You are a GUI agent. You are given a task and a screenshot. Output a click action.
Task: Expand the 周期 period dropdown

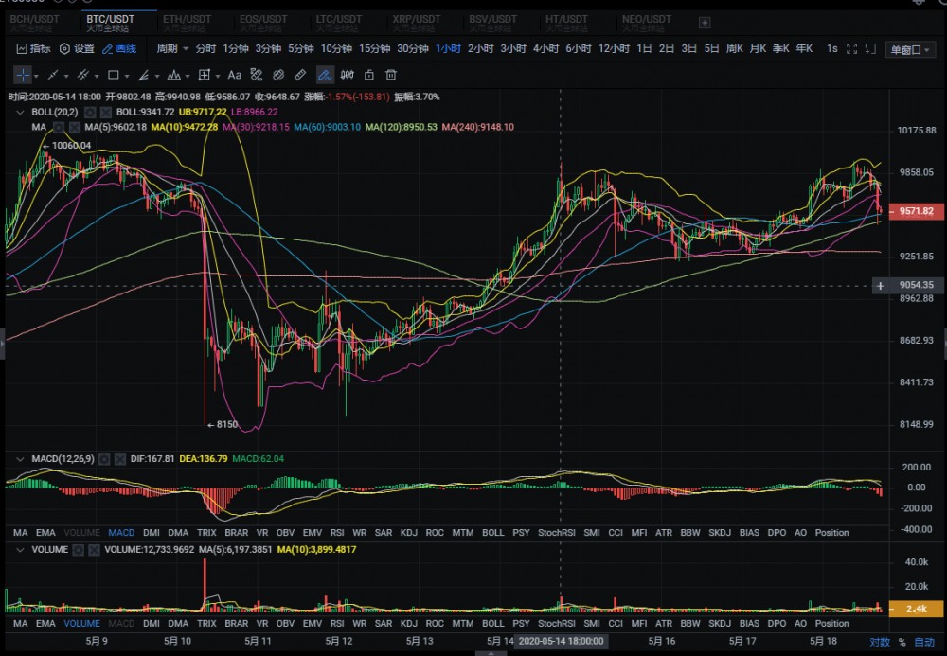point(172,48)
